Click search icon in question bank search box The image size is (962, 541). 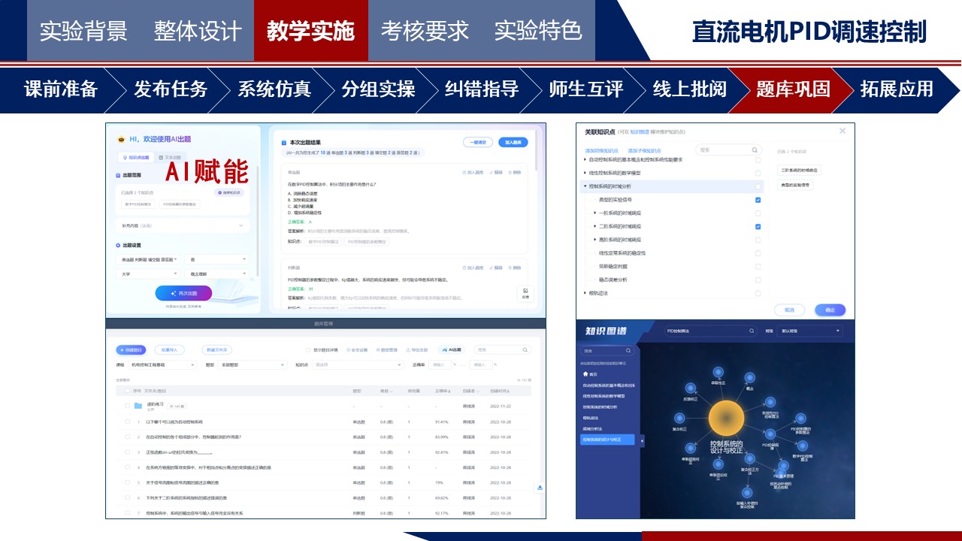click(524, 349)
